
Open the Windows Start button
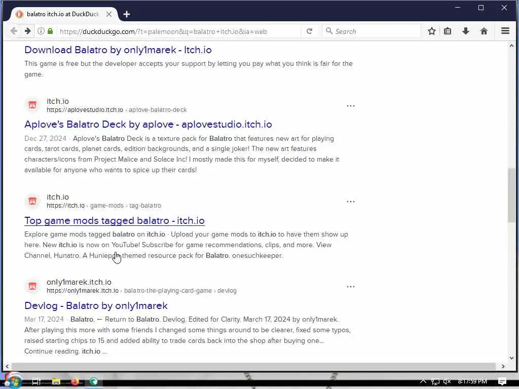click(13, 381)
